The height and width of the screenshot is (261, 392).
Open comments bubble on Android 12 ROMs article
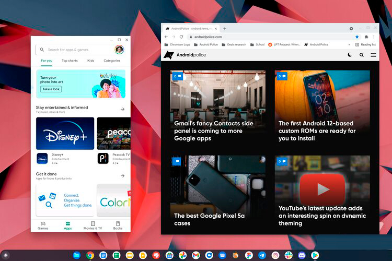coord(282,76)
